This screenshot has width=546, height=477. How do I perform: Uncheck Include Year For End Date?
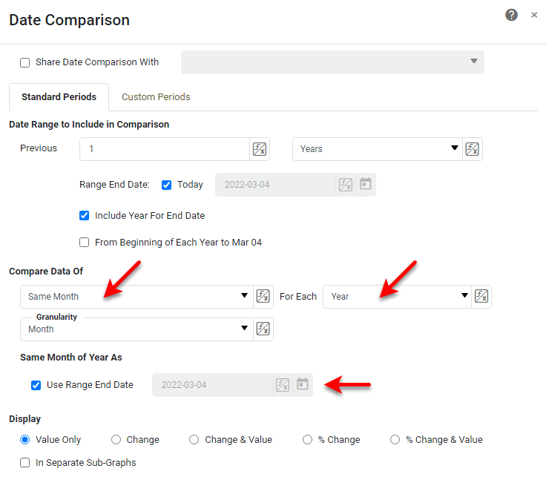pyautogui.click(x=85, y=216)
